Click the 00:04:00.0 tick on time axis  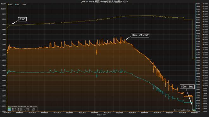[x=20, y=113]
